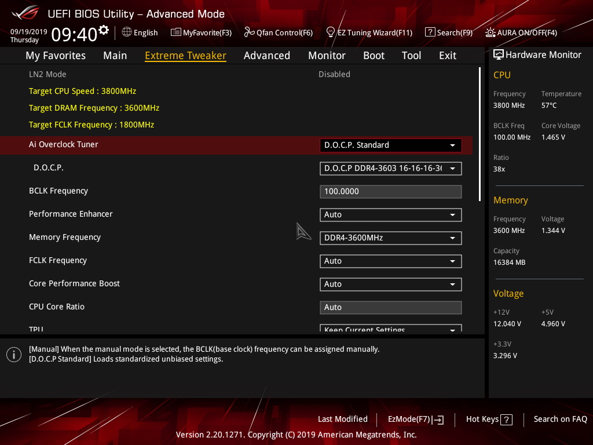Show Hot Keys help
593x445 pixels.
pyautogui.click(x=482, y=419)
